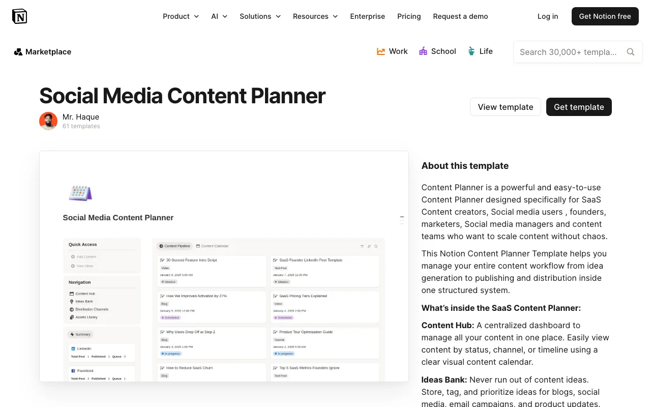Select Request a demo
Viewport: 651px width, 407px height.
[460, 16]
